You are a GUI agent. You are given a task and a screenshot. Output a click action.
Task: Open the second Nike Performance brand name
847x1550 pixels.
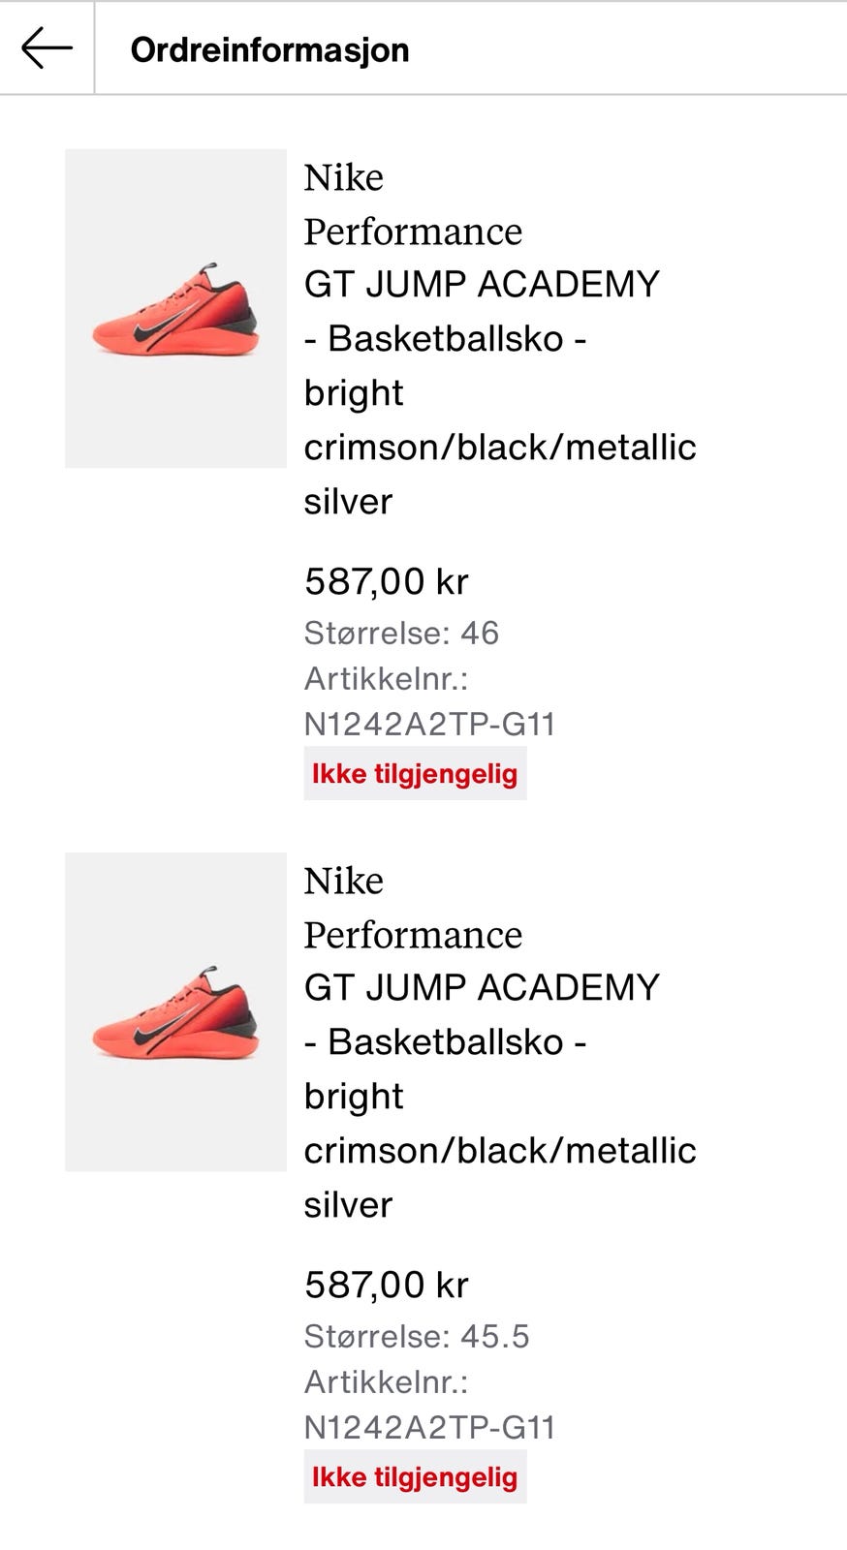(x=413, y=908)
